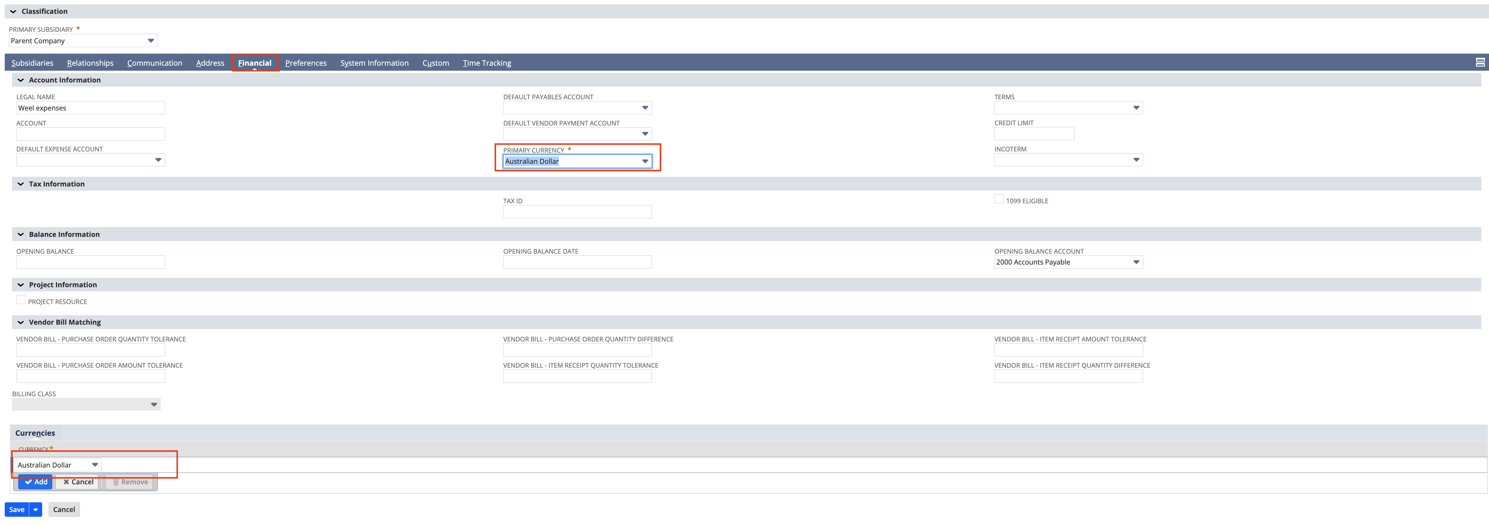Collapse the Classification section chevron
The image size is (1489, 525).
pyautogui.click(x=13, y=11)
